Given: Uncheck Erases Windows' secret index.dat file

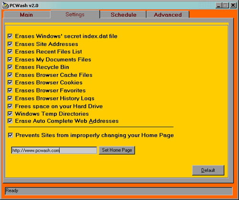Looking at the screenshot, I should coord(10,36).
